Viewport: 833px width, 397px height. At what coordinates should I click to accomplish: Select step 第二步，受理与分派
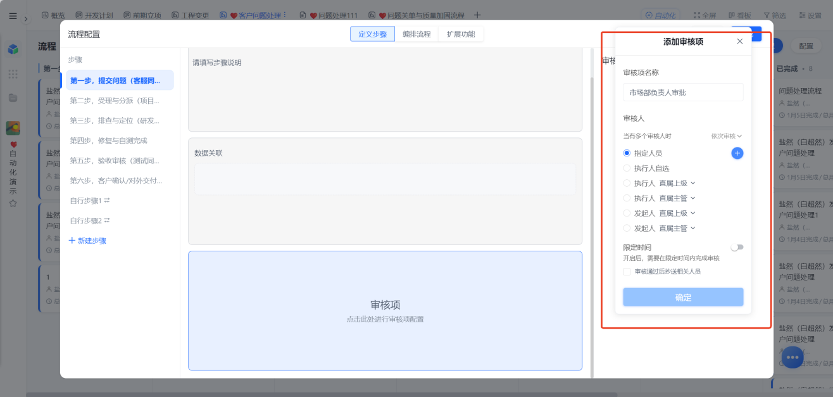[120, 101]
